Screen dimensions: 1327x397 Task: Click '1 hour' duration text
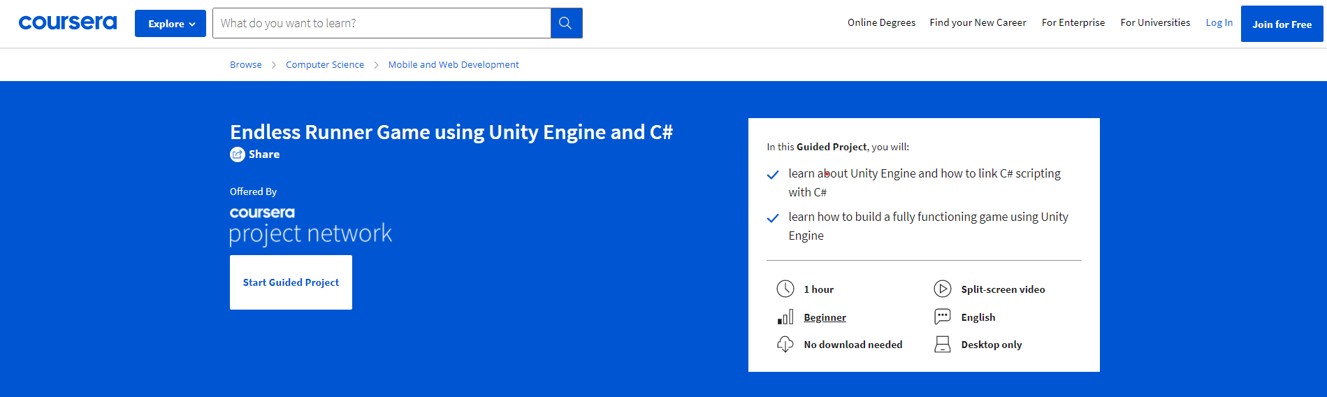(x=818, y=289)
